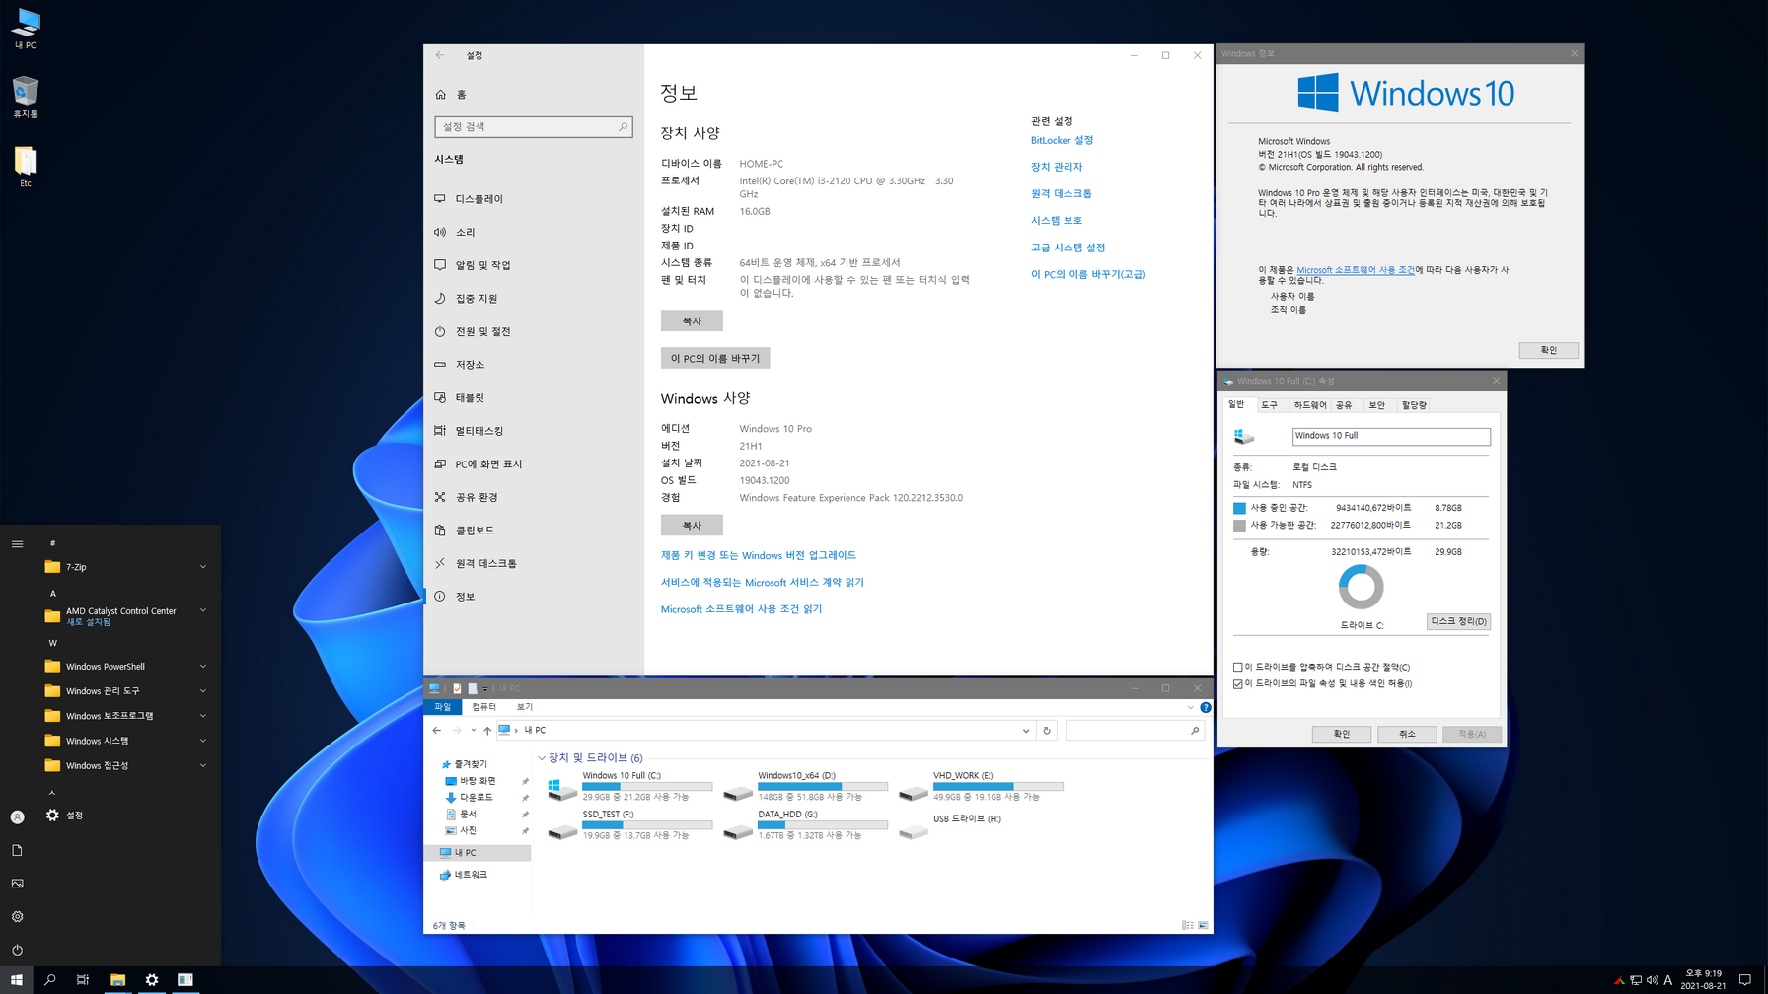Open the 파일 tab in Explorer ribbon
Viewport: 1768px width, 994px height.
pos(442,707)
